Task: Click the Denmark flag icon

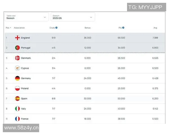Action: click(x=17, y=58)
